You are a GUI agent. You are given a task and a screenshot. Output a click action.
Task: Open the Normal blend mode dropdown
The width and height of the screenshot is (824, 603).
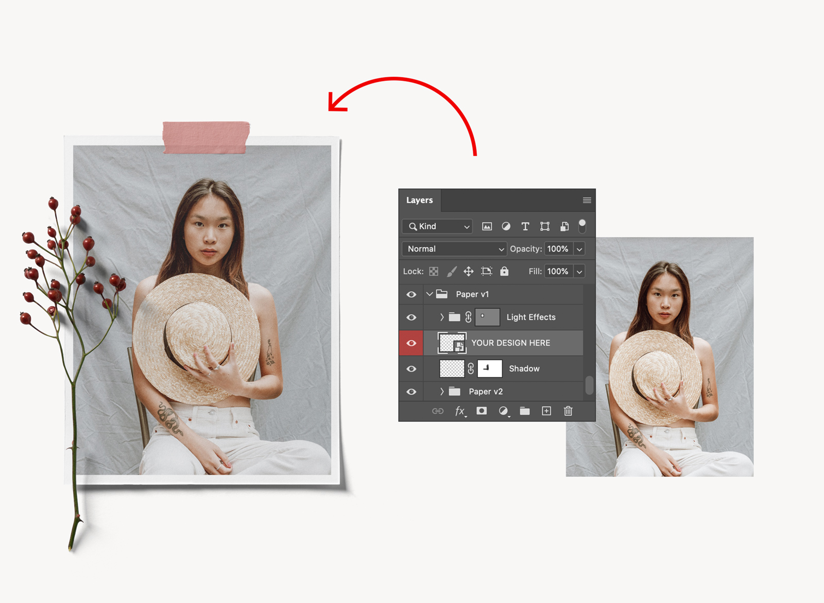tap(454, 249)
